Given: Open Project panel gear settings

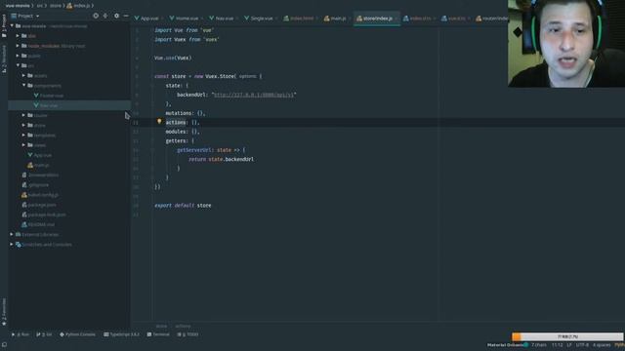Looking at the screenshot, I should pos(116,16).
